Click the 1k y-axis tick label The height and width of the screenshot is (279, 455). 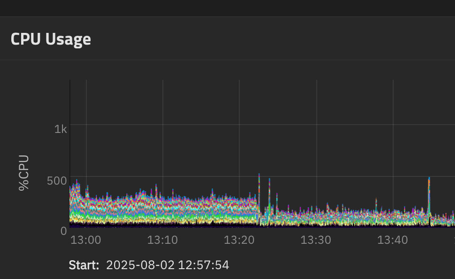pyautogui.click(x=61, y=129)
